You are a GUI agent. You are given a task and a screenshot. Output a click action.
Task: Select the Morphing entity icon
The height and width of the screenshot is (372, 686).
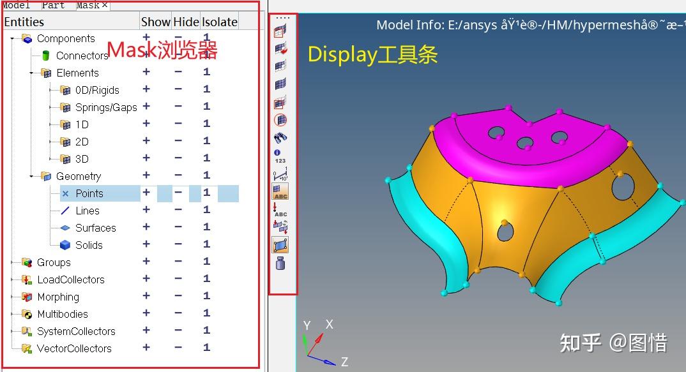pyautogui.click(x=27, y=297)
